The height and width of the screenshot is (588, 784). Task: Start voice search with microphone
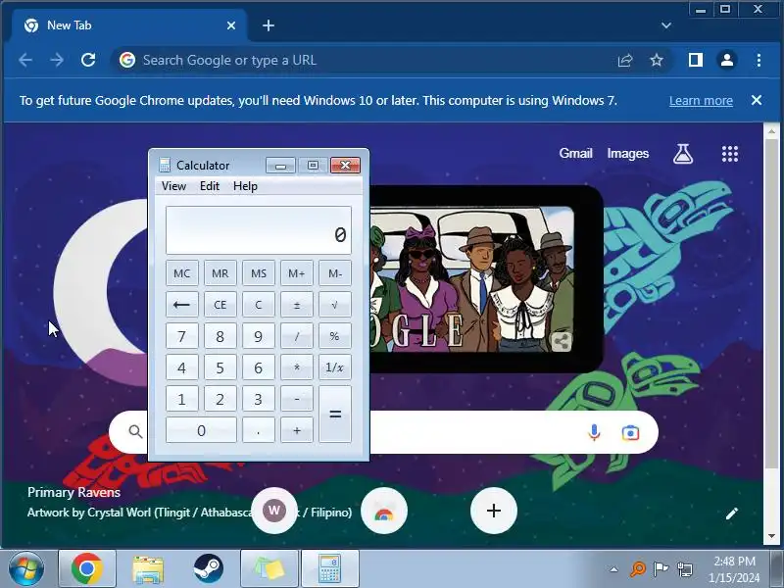point(594,432)
